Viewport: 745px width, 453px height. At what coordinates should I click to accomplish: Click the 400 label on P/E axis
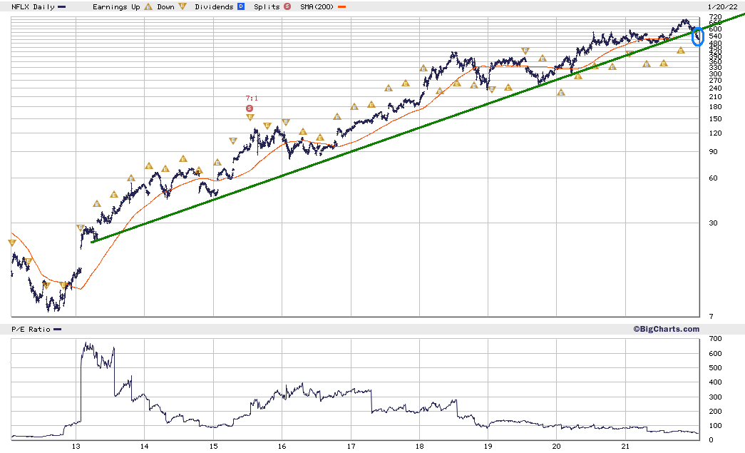pyautogui.click(x=715, y=382)
